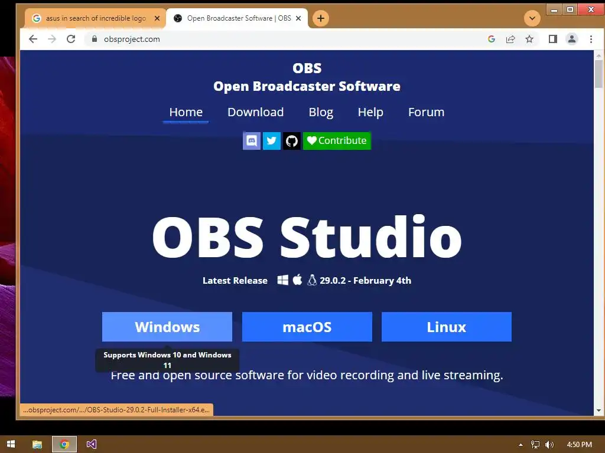Click the vertical scrollbar thumb
The height and width of the screenshot is (453, 605).
click(x=599, y=74)
